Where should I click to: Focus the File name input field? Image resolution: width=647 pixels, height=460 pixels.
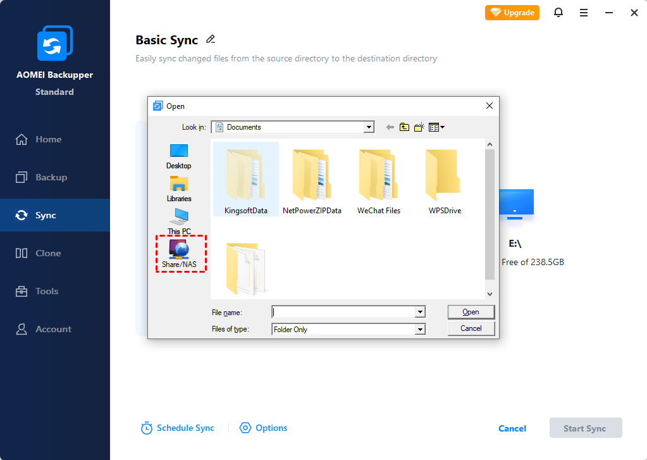click(x=343, y=312)
